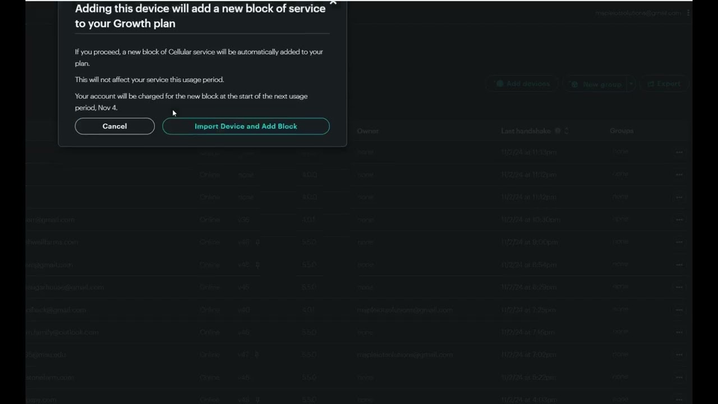Close the dialog with the X icon
This screenshot has width=718, height=404.
tap(333, 3)
